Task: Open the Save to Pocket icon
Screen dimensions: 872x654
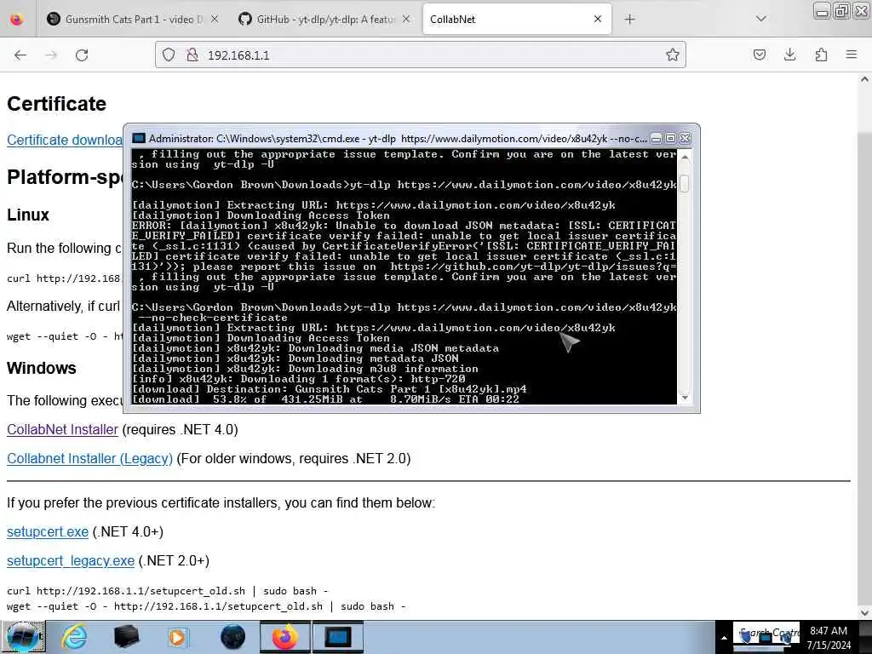Action: point(759,54)
